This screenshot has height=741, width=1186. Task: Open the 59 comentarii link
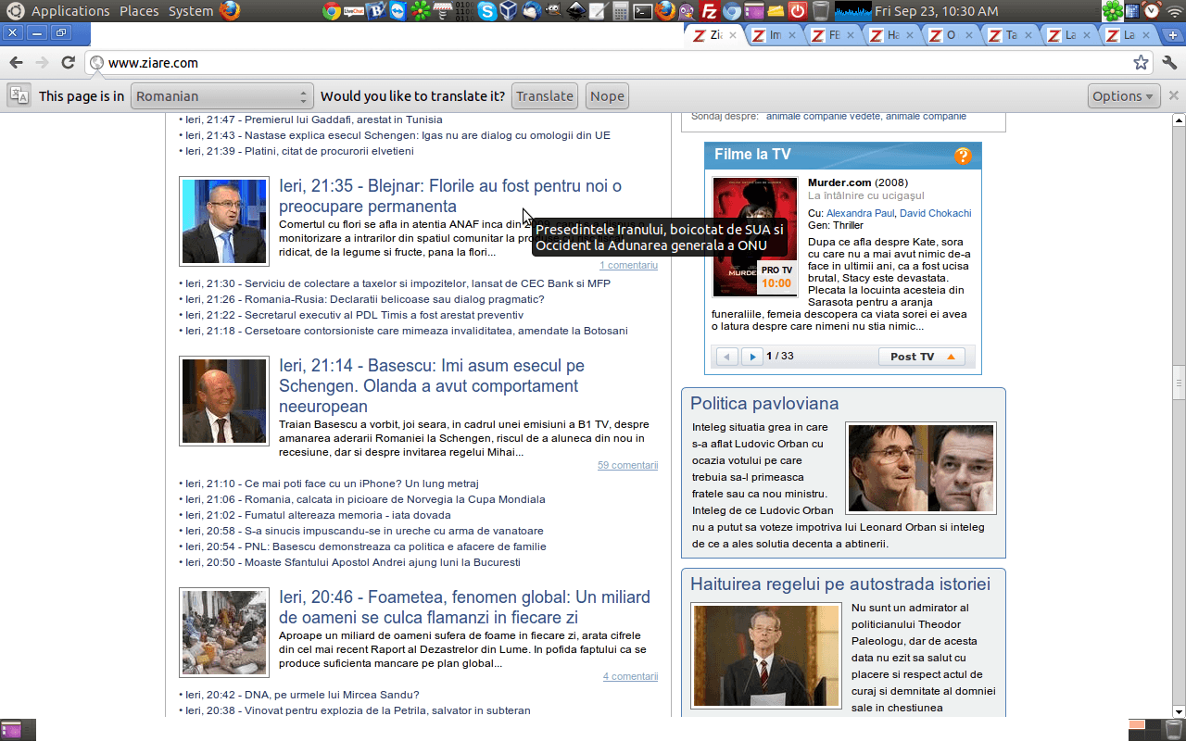[627, 465]
